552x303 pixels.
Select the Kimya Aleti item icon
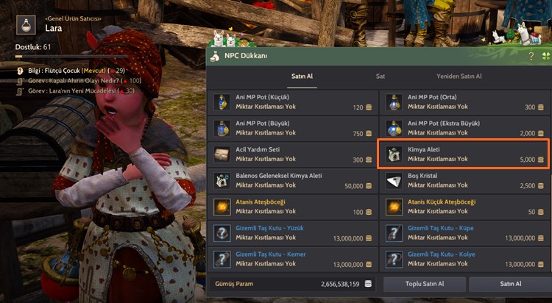click(x=394, y=154)
